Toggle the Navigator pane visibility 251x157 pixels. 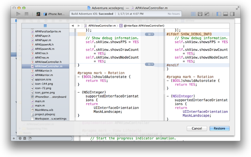(219, 14)
